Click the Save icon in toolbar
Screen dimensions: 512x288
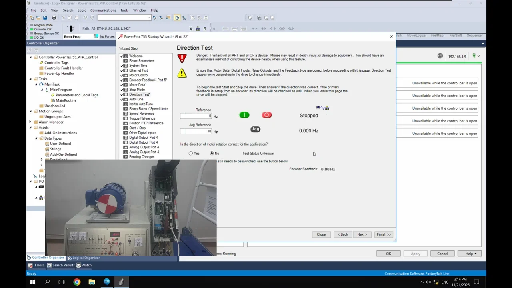(x=45, y=18)
